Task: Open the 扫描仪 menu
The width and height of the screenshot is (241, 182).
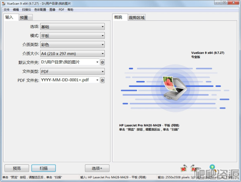Action: click(x=26, y=9)
